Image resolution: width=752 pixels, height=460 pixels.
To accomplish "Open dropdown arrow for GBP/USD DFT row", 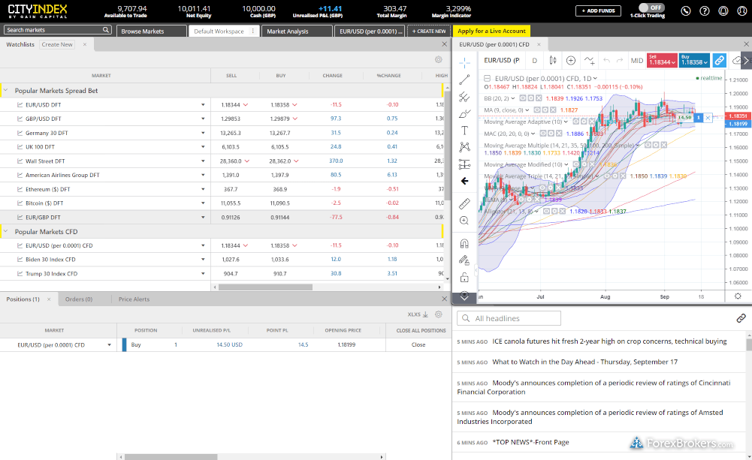I will point(203,119).
